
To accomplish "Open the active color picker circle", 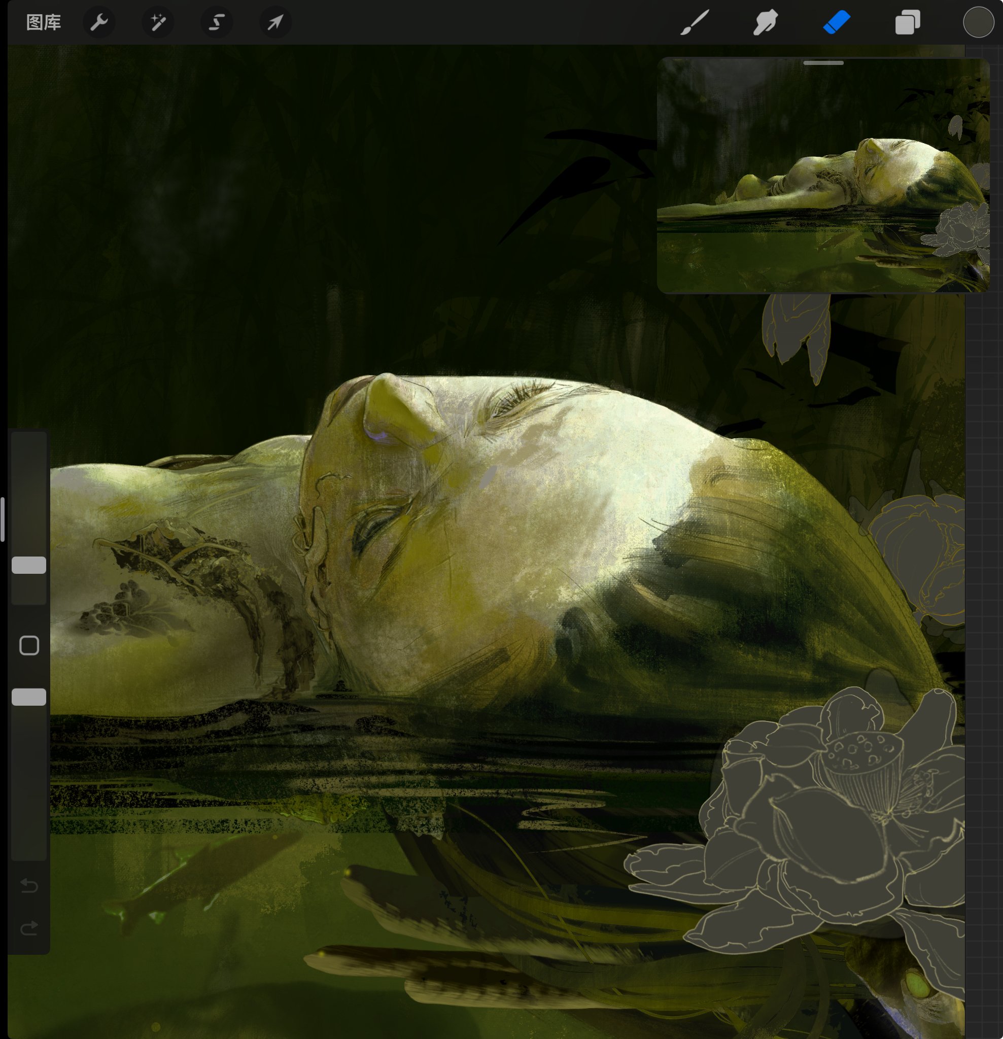I will point(978,22).
